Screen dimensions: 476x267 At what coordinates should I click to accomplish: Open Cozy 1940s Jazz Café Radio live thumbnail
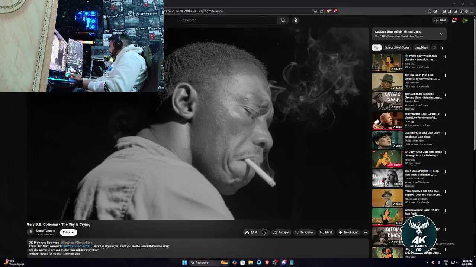(387, 159)
